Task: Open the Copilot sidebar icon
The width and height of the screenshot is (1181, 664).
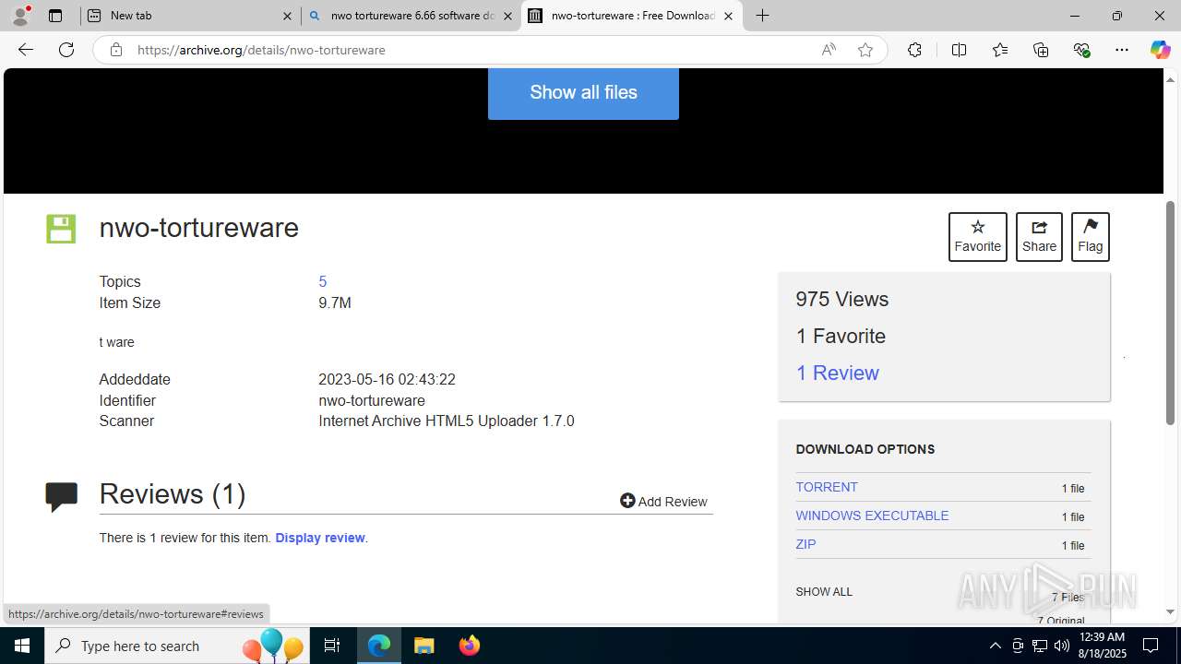Action: pos(1160,50)
